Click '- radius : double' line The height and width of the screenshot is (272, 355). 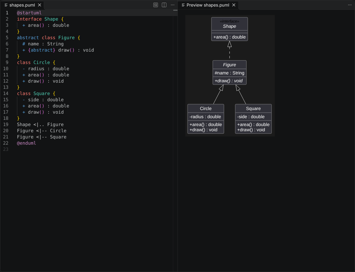pos(46,69)
